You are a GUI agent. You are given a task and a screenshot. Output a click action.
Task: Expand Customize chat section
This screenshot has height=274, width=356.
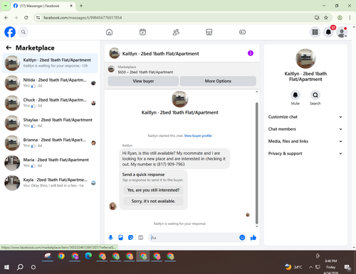click(305, 117)
